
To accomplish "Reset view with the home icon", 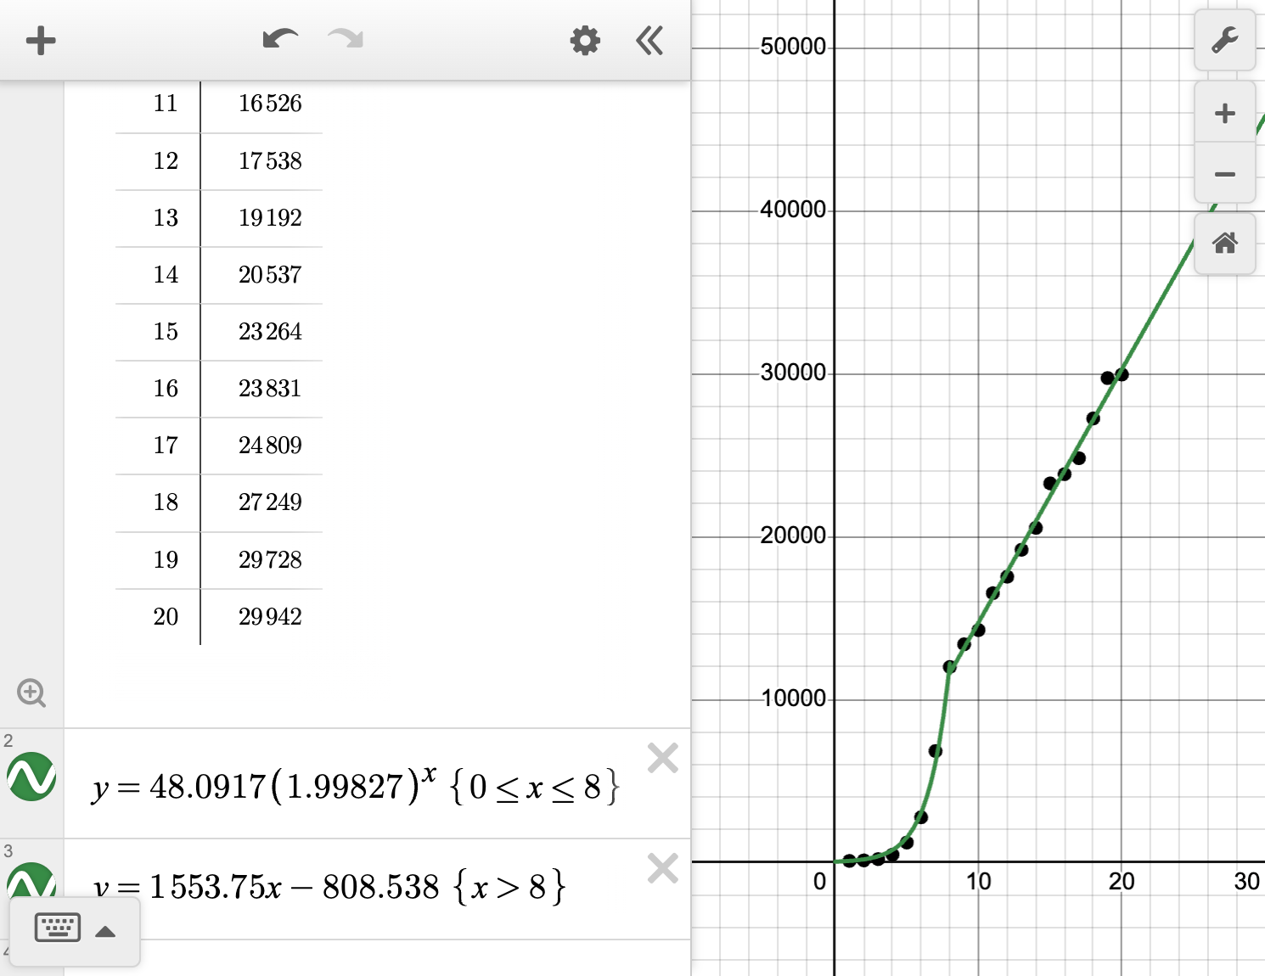I will [1224, 244].
